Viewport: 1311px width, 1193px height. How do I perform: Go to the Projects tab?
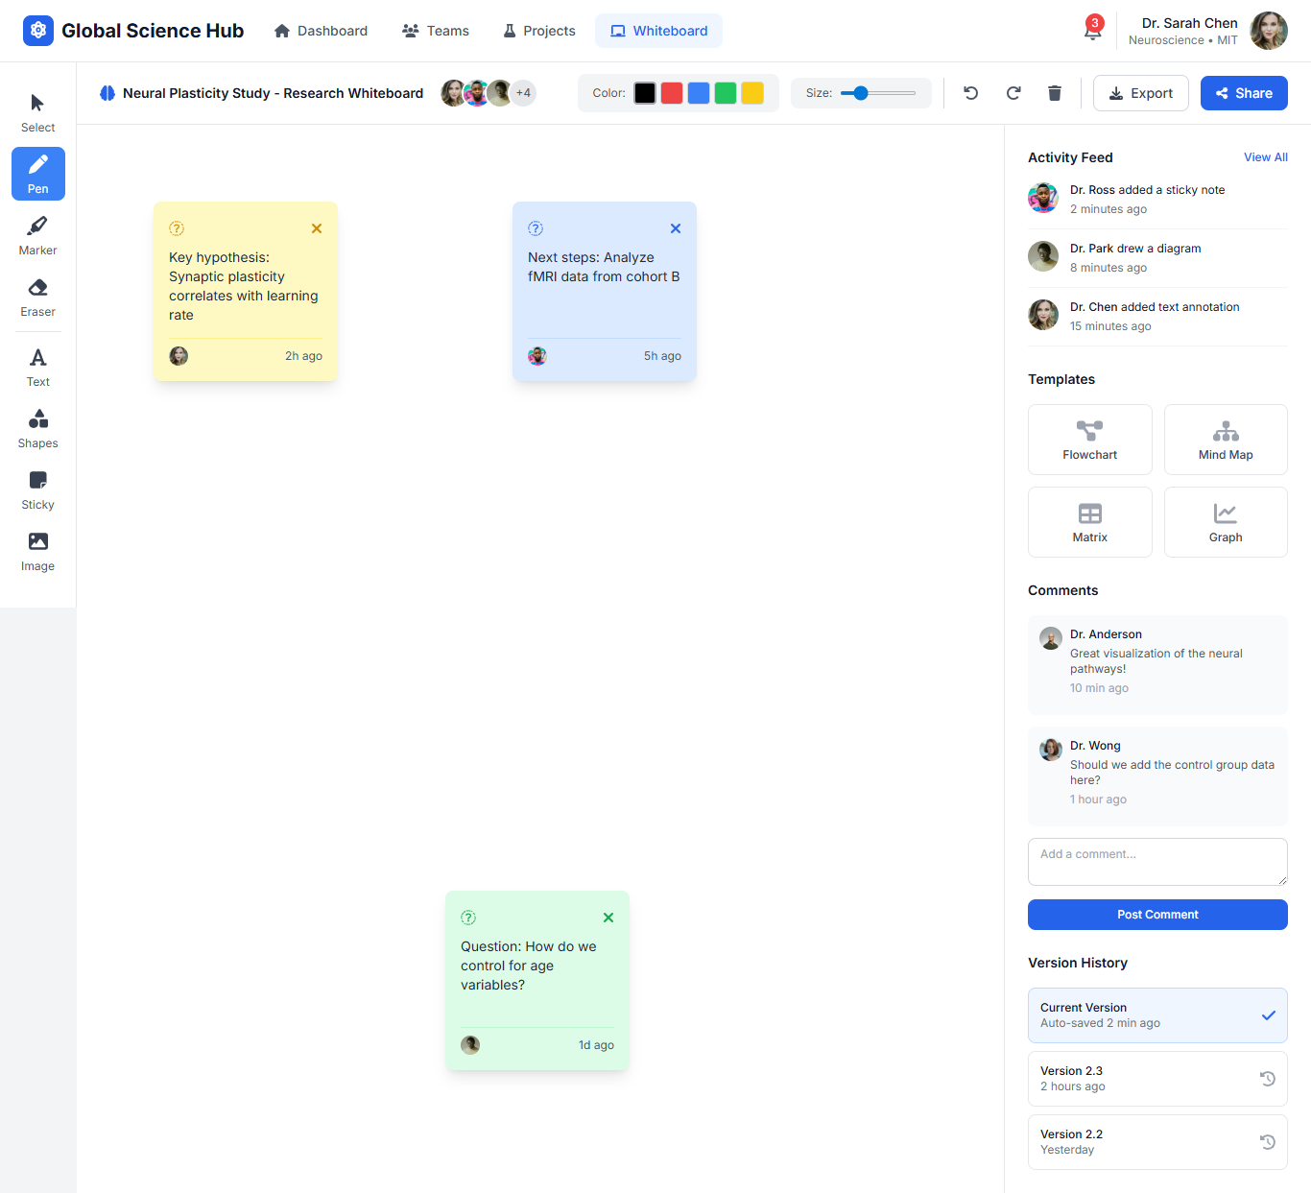[539, 31]
